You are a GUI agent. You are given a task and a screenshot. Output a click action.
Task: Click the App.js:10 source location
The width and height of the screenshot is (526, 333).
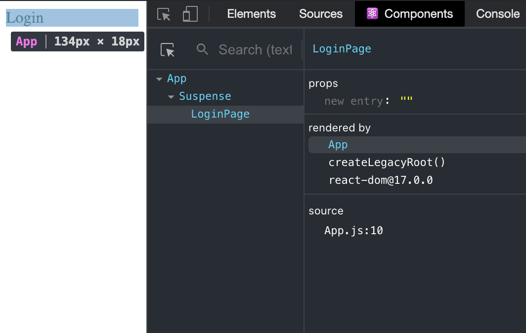[x=353, y=231]
